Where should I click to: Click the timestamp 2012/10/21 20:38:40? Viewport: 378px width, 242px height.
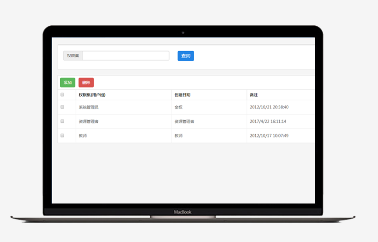click(x=269, y=107)
